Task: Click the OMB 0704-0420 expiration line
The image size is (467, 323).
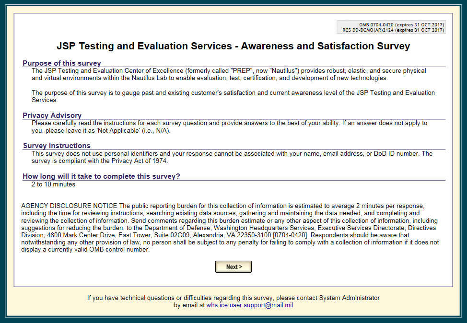Action: pyautogui.click(x=401, y=25)
